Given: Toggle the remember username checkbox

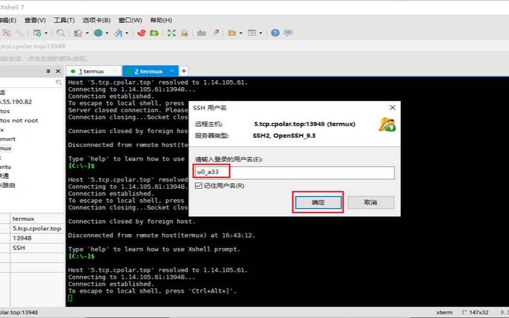Looking at the screenshot, I should point(199,186).
